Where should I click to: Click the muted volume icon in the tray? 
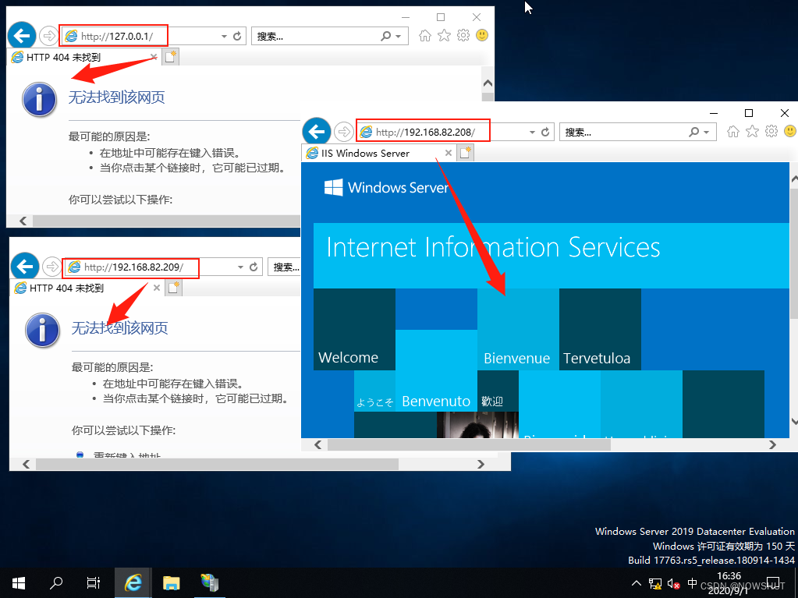(674, 583)
